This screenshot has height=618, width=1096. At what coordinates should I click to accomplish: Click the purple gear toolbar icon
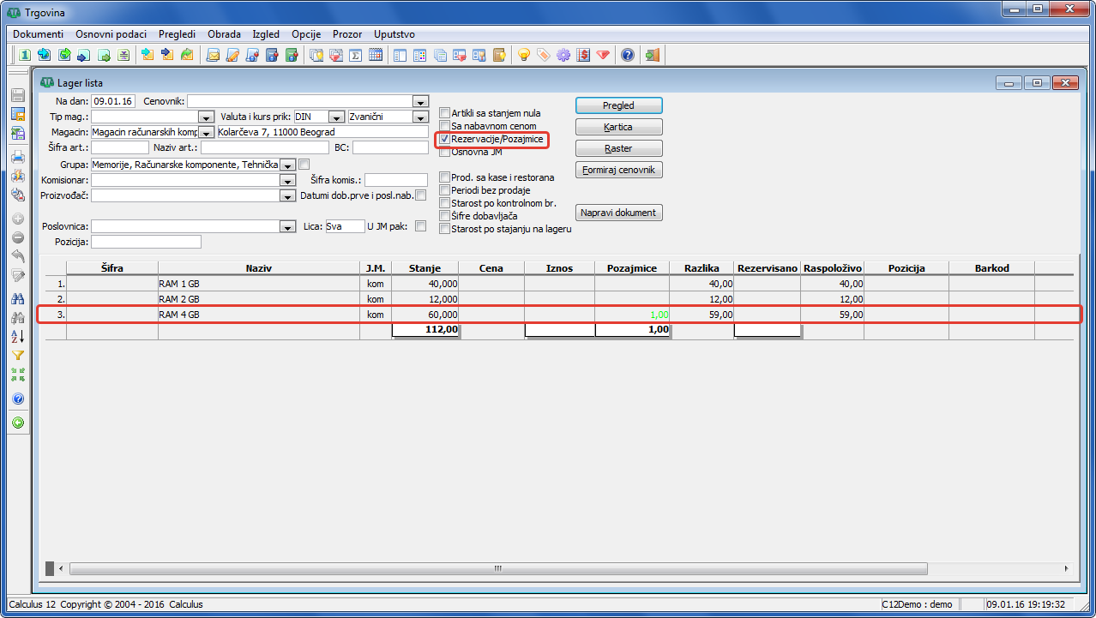click(563, 55)
